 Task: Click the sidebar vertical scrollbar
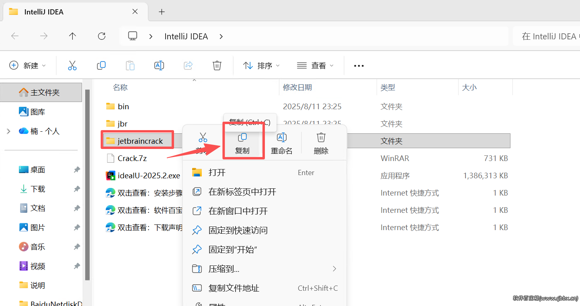point(87,185)
